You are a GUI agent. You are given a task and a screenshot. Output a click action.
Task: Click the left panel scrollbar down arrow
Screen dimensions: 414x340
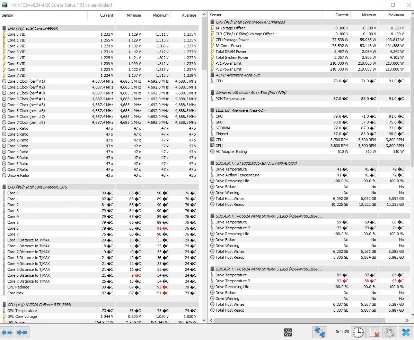click(x=204, y=320)
